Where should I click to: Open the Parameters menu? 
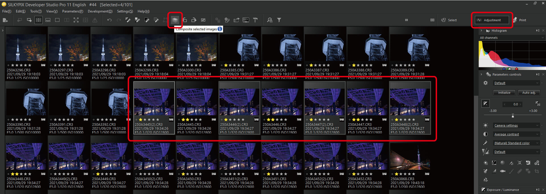coord(73,11)
